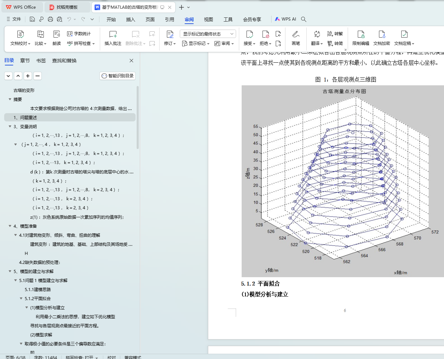This screenshot has height=359, width=444.
Task: Open the 显示标记的最终状态 dropdown
Action: 208,34
